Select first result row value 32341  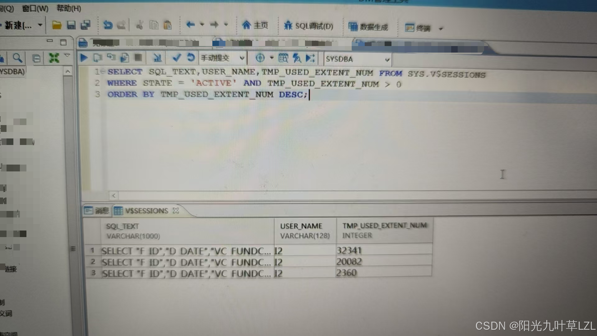tap(349, 250)
